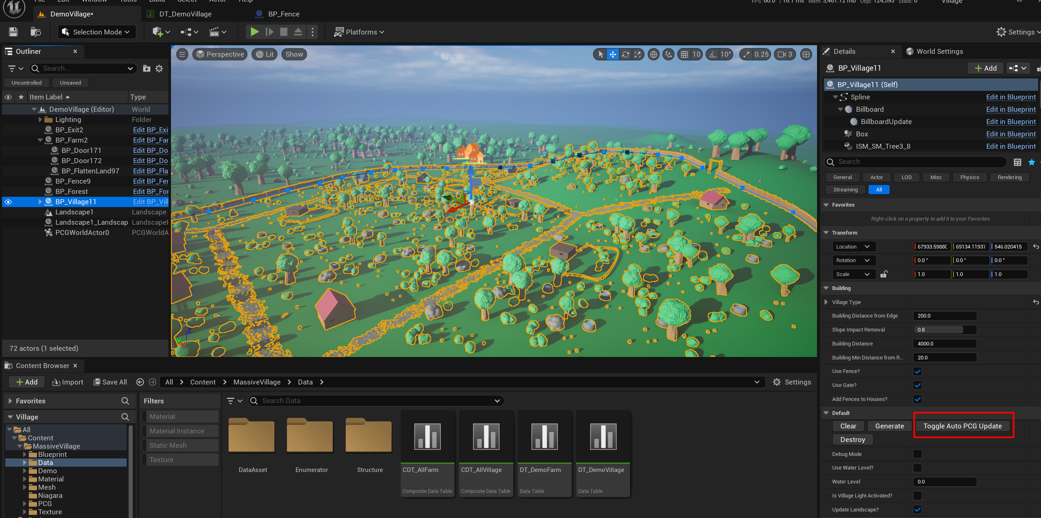Select the translate (move) gizmo tool

point(612,54)
